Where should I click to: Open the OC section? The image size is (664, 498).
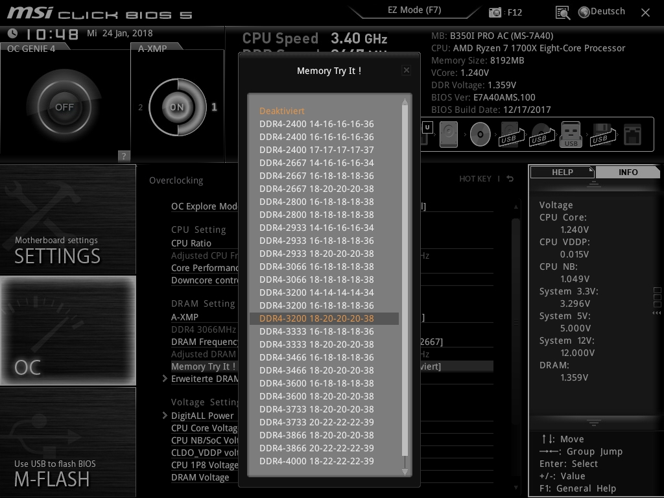[67, 331]
